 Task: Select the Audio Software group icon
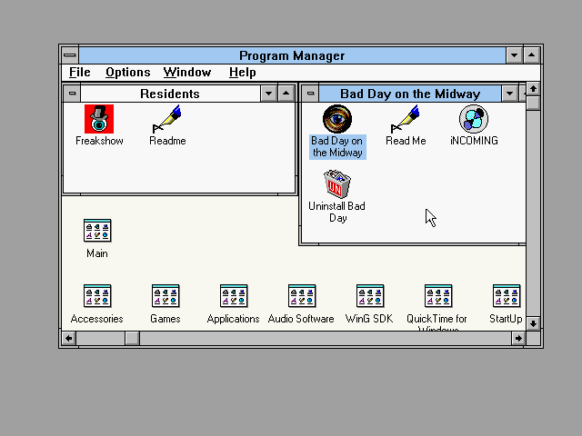[302, 296]
